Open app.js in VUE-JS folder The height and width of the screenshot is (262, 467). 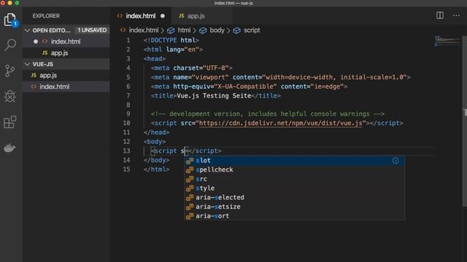(x=66, y=76)
